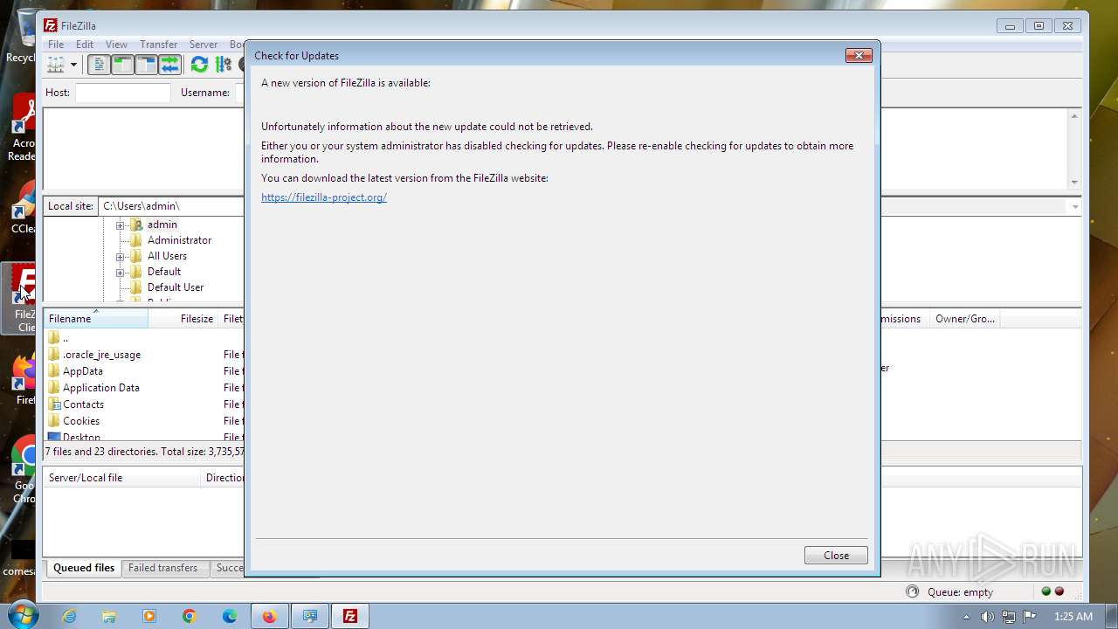Close Check for Updates dialog via X
This screenshot has height=629, width=1118.
(859, 55)
